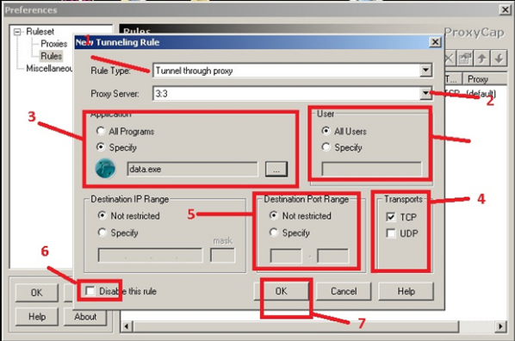
Task: Enable the UDP transport checkbox
Action: [390, 233]
